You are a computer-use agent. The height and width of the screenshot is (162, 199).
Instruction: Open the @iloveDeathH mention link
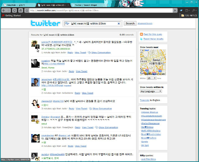57,154
